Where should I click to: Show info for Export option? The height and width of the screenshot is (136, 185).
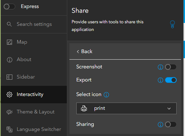click(160, 80)
